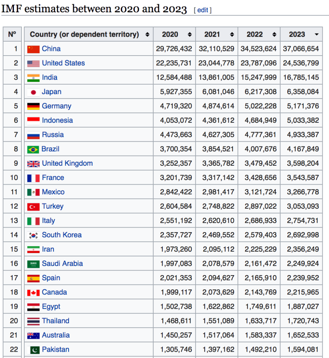
Task: Click the Nº column header
Action: point(12,35)
